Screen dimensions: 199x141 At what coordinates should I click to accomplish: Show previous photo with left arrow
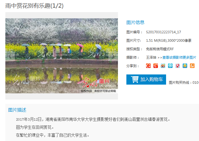[x=10, y=56]
